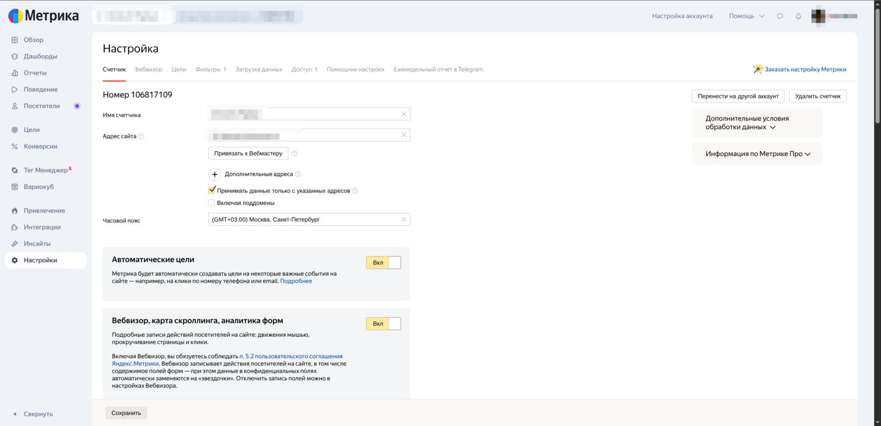The width and height of the screenshot is (881, 426).
Task: Open the Загрузка данных tab
Action: [x=259, y=70]
